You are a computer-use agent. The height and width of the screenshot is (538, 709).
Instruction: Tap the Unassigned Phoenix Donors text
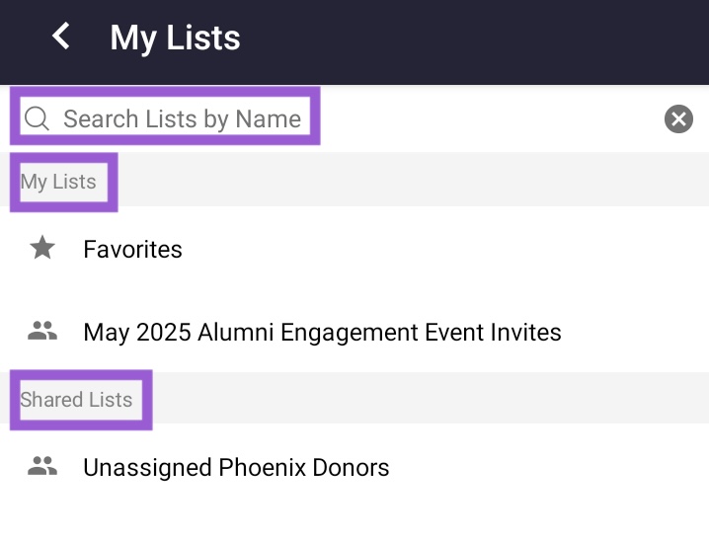tap(236, 468)
